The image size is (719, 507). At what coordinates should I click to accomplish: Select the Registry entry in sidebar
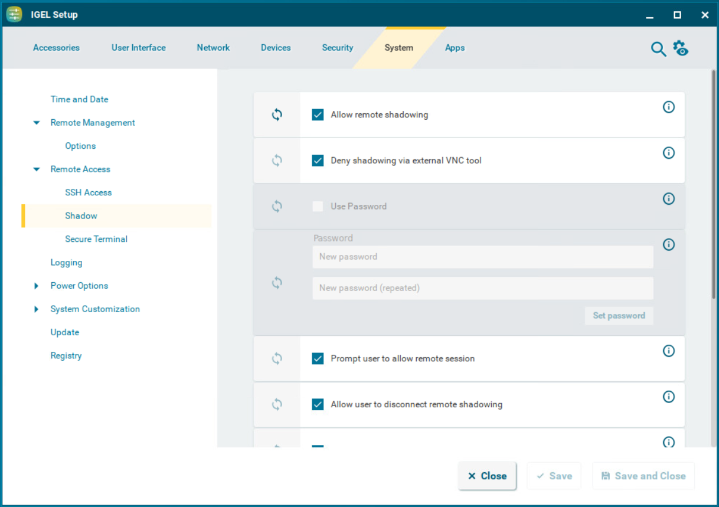click(x=66, y=356)
